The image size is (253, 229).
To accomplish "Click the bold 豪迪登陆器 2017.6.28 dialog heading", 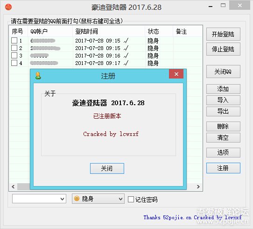I will 108,103.
